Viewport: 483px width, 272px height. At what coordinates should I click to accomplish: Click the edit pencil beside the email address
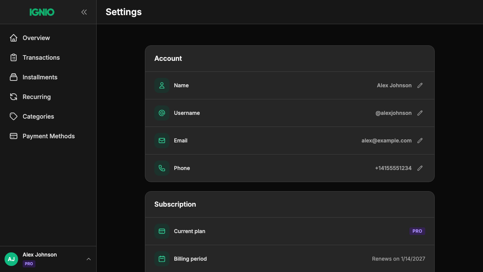click(420, 141)
